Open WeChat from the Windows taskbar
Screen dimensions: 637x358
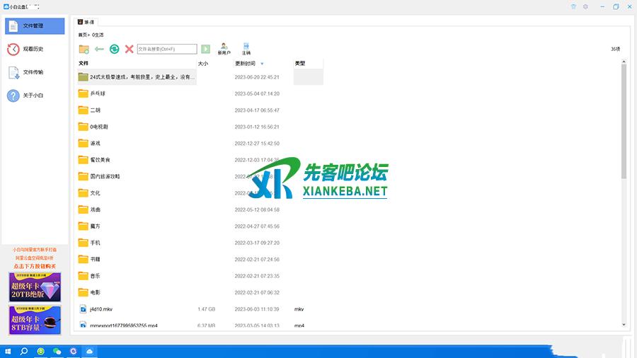tap(57, 351)
